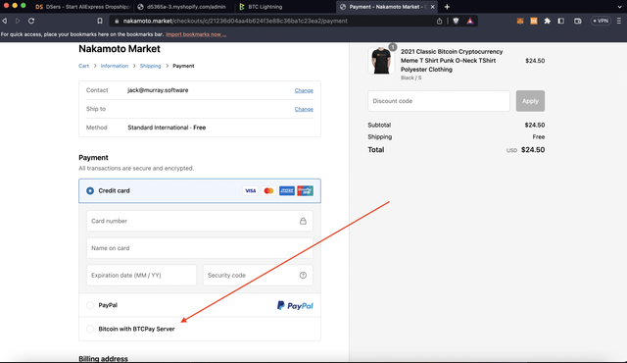
Task: Click the T-shirt product thumbnail
Action: point(381,61)
